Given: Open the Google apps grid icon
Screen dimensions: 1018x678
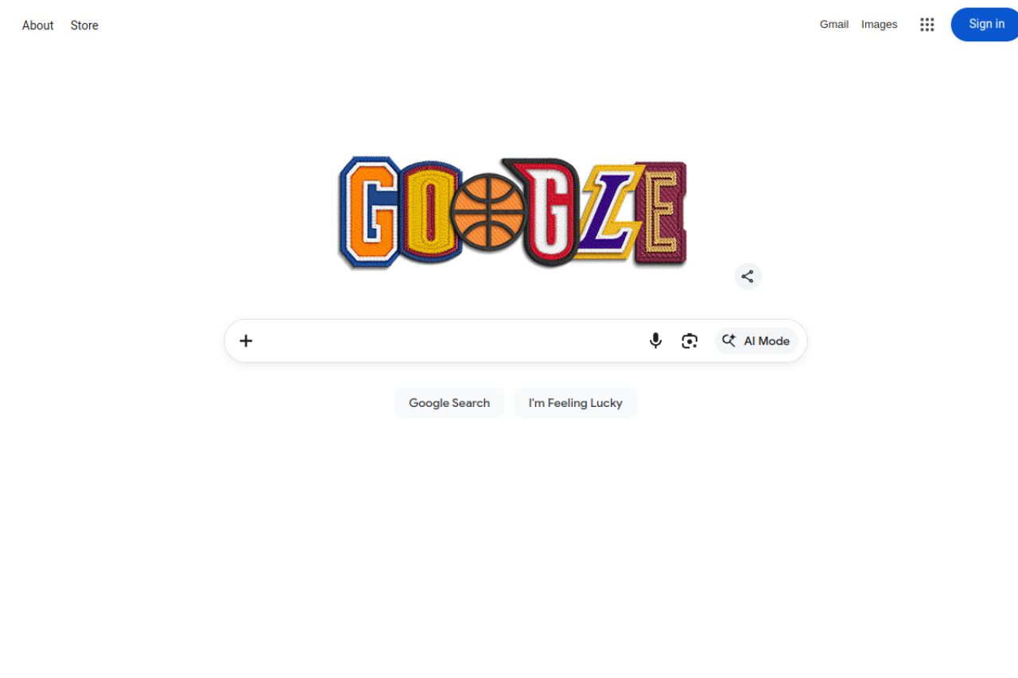Looking at the screenshot, I should pos(927,25).
